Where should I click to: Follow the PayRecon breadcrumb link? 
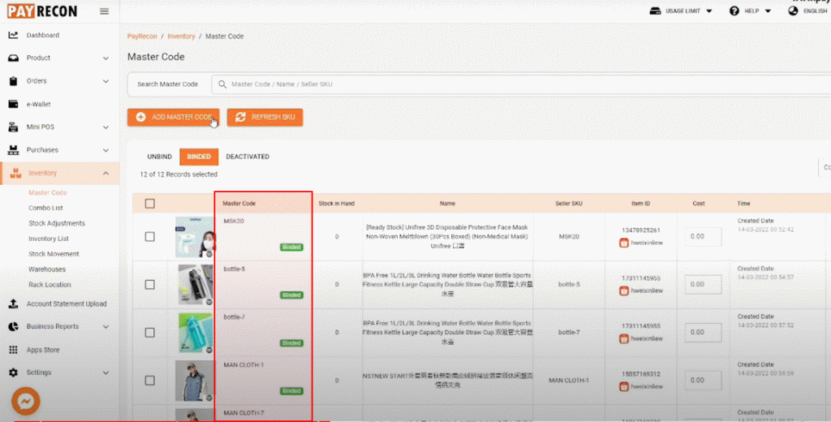click(142, 37)
